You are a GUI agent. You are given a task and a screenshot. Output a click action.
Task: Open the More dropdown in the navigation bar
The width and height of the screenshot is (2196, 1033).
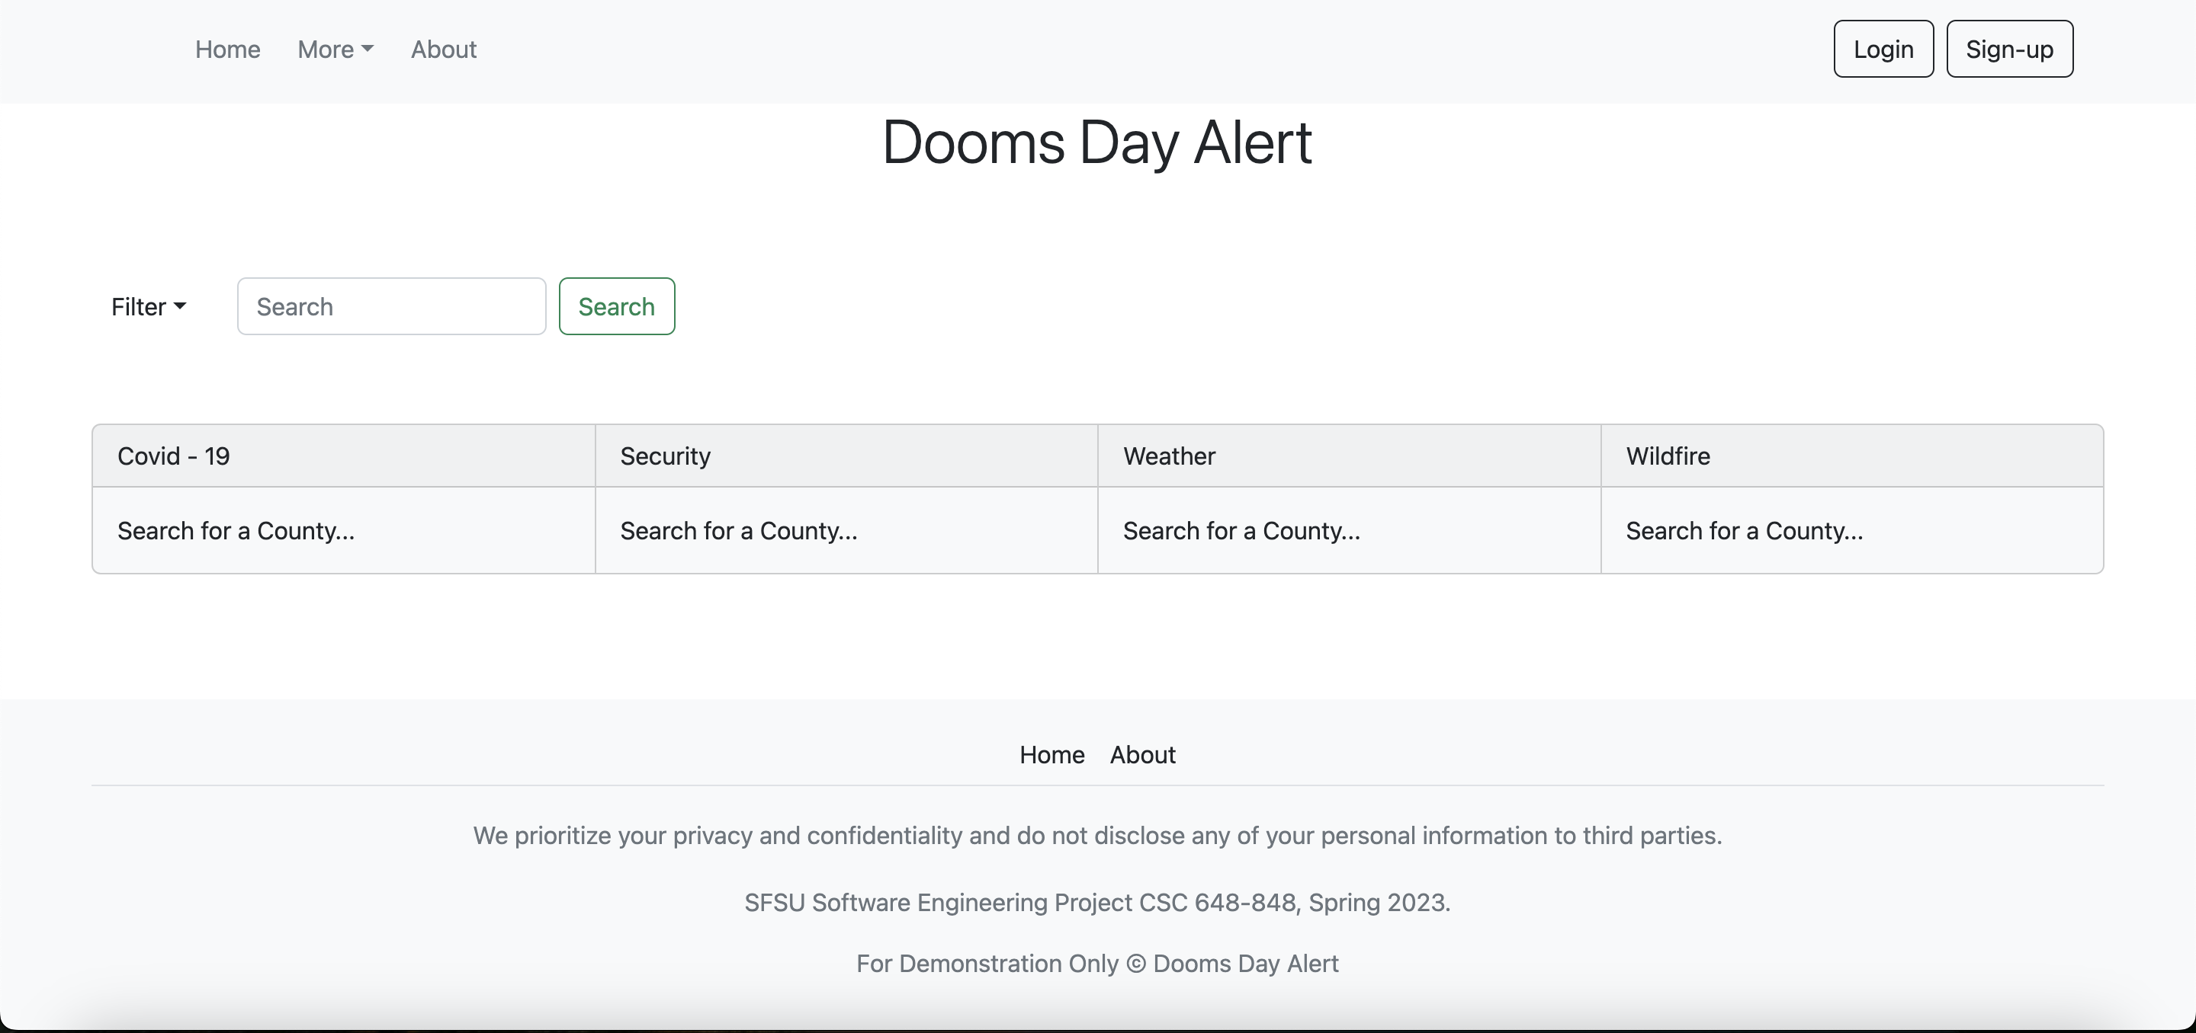pyautogui.click(x=334, y=49)
